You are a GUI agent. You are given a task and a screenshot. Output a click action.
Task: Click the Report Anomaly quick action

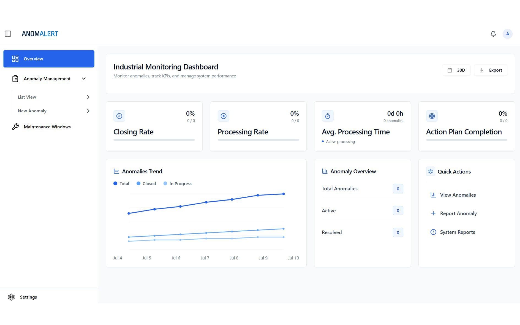[458, 213]
